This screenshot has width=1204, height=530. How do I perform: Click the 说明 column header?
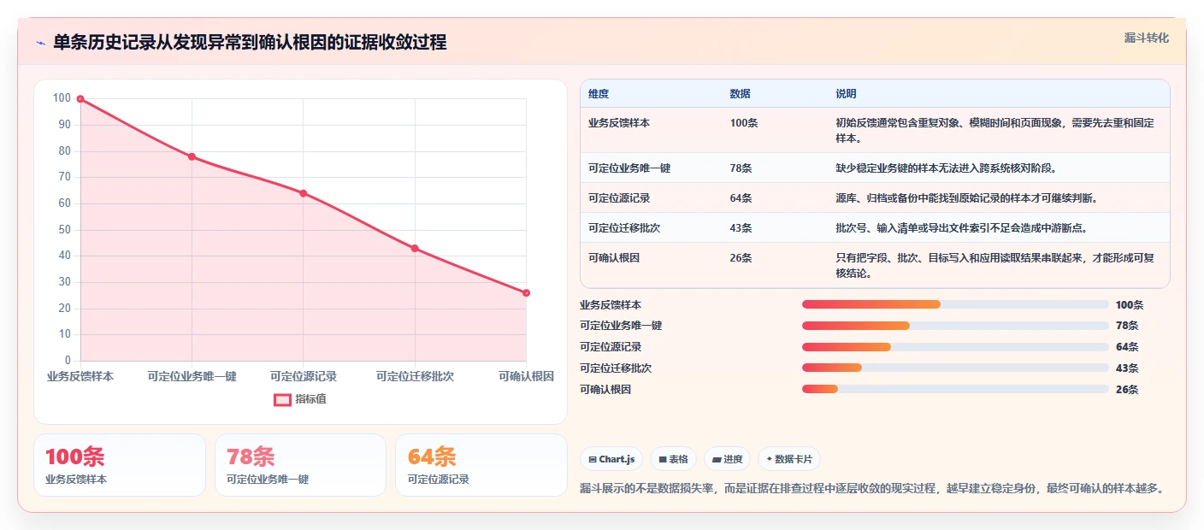[x=846, y=93]
